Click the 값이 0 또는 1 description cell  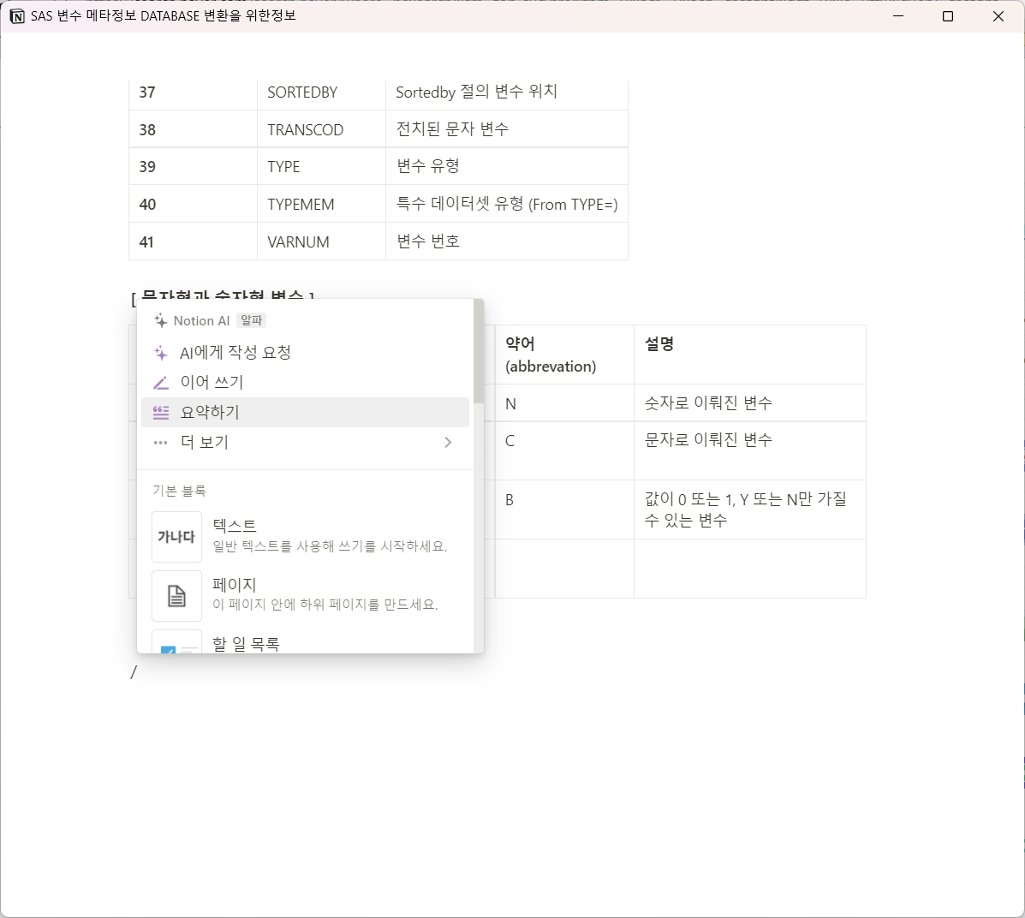[x=750, y=510]
